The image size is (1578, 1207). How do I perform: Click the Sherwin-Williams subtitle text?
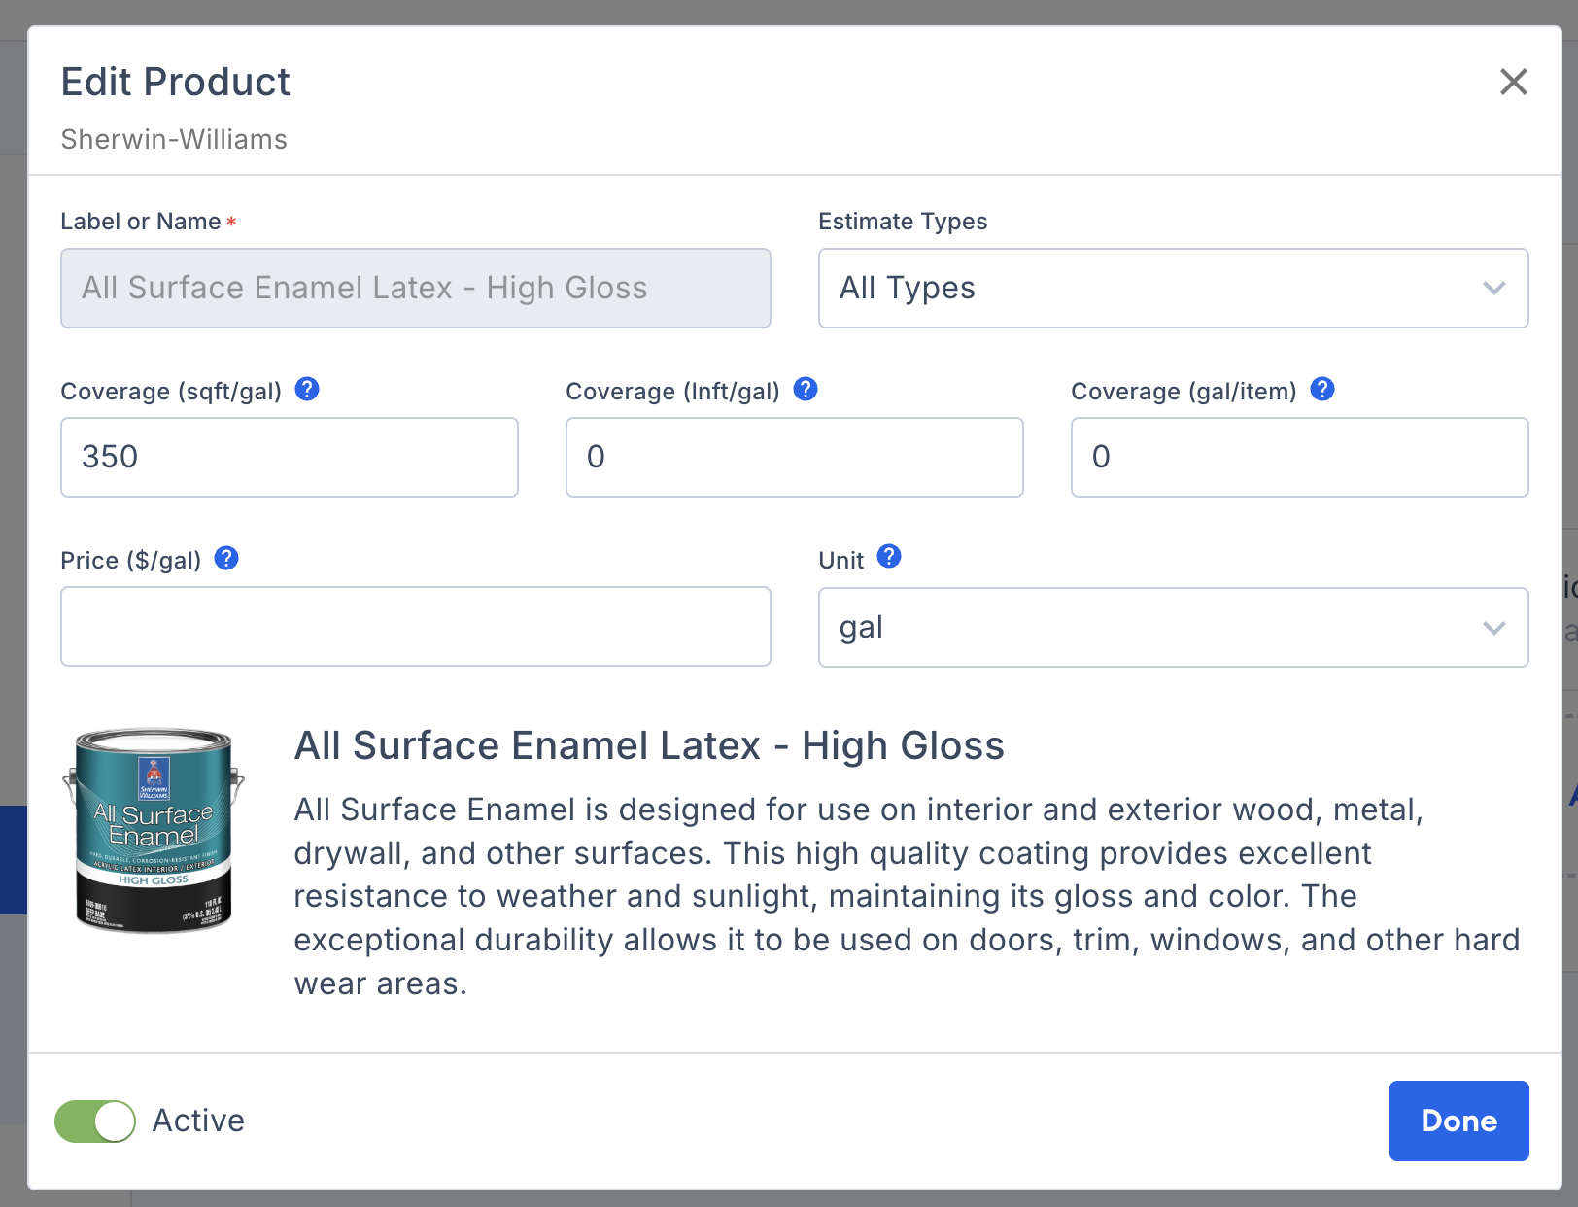(174, 139)
